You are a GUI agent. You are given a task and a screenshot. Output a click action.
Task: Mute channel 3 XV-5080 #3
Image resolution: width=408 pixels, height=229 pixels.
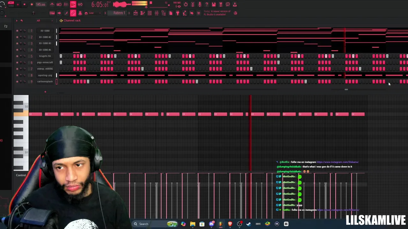click(17, 43)
